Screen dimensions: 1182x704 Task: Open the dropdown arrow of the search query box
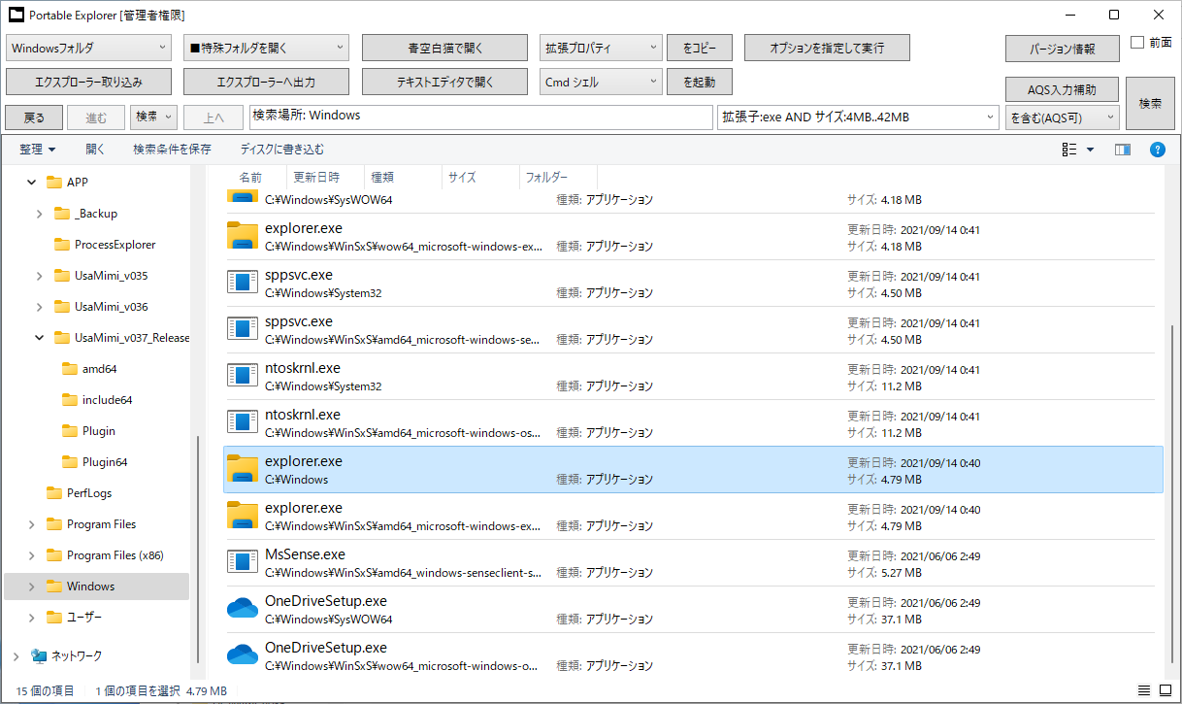pos(990,117)
